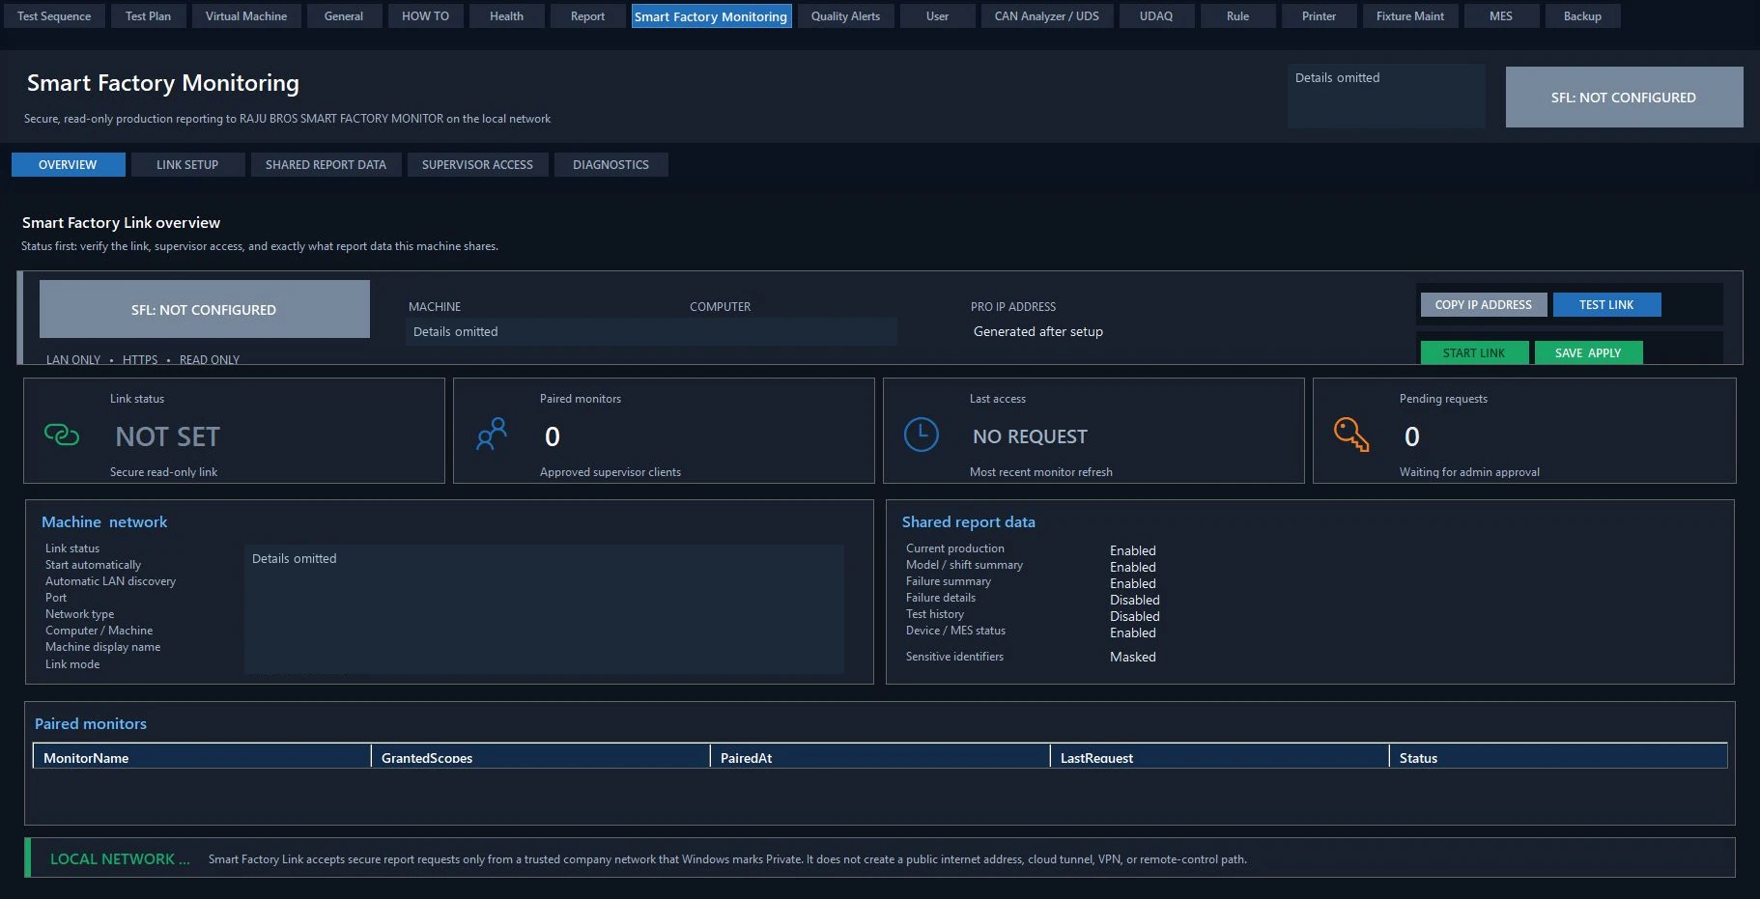Screen dimensions: 1760x899
Task: Click the 'Test history' row label
Action: pos(934,614)
